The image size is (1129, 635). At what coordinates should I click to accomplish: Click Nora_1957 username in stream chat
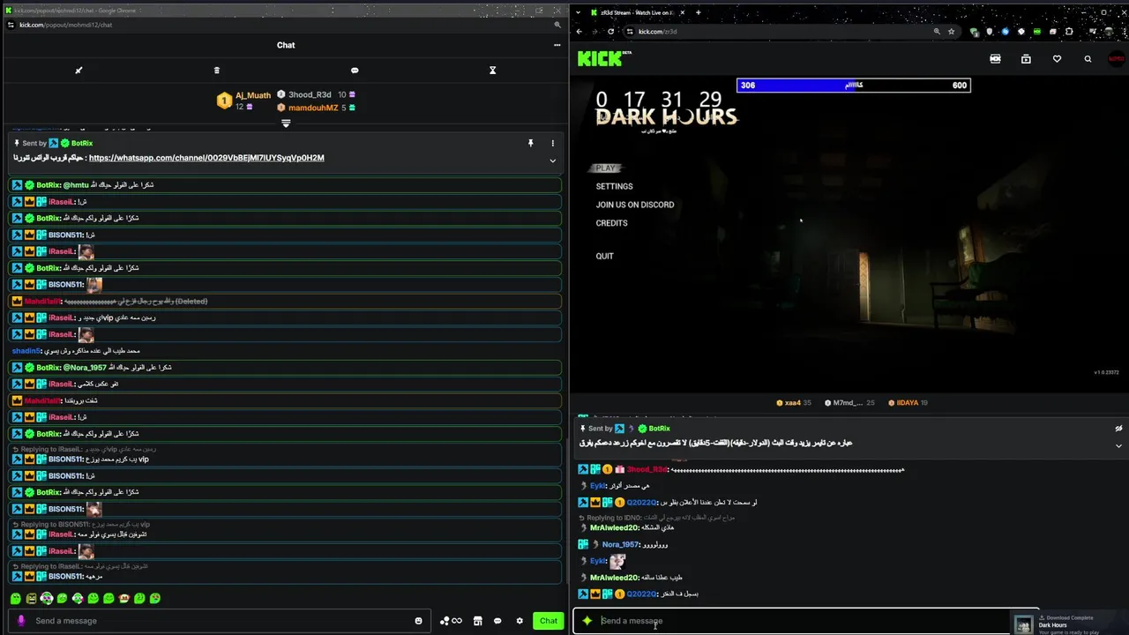[x=620, y=544]
